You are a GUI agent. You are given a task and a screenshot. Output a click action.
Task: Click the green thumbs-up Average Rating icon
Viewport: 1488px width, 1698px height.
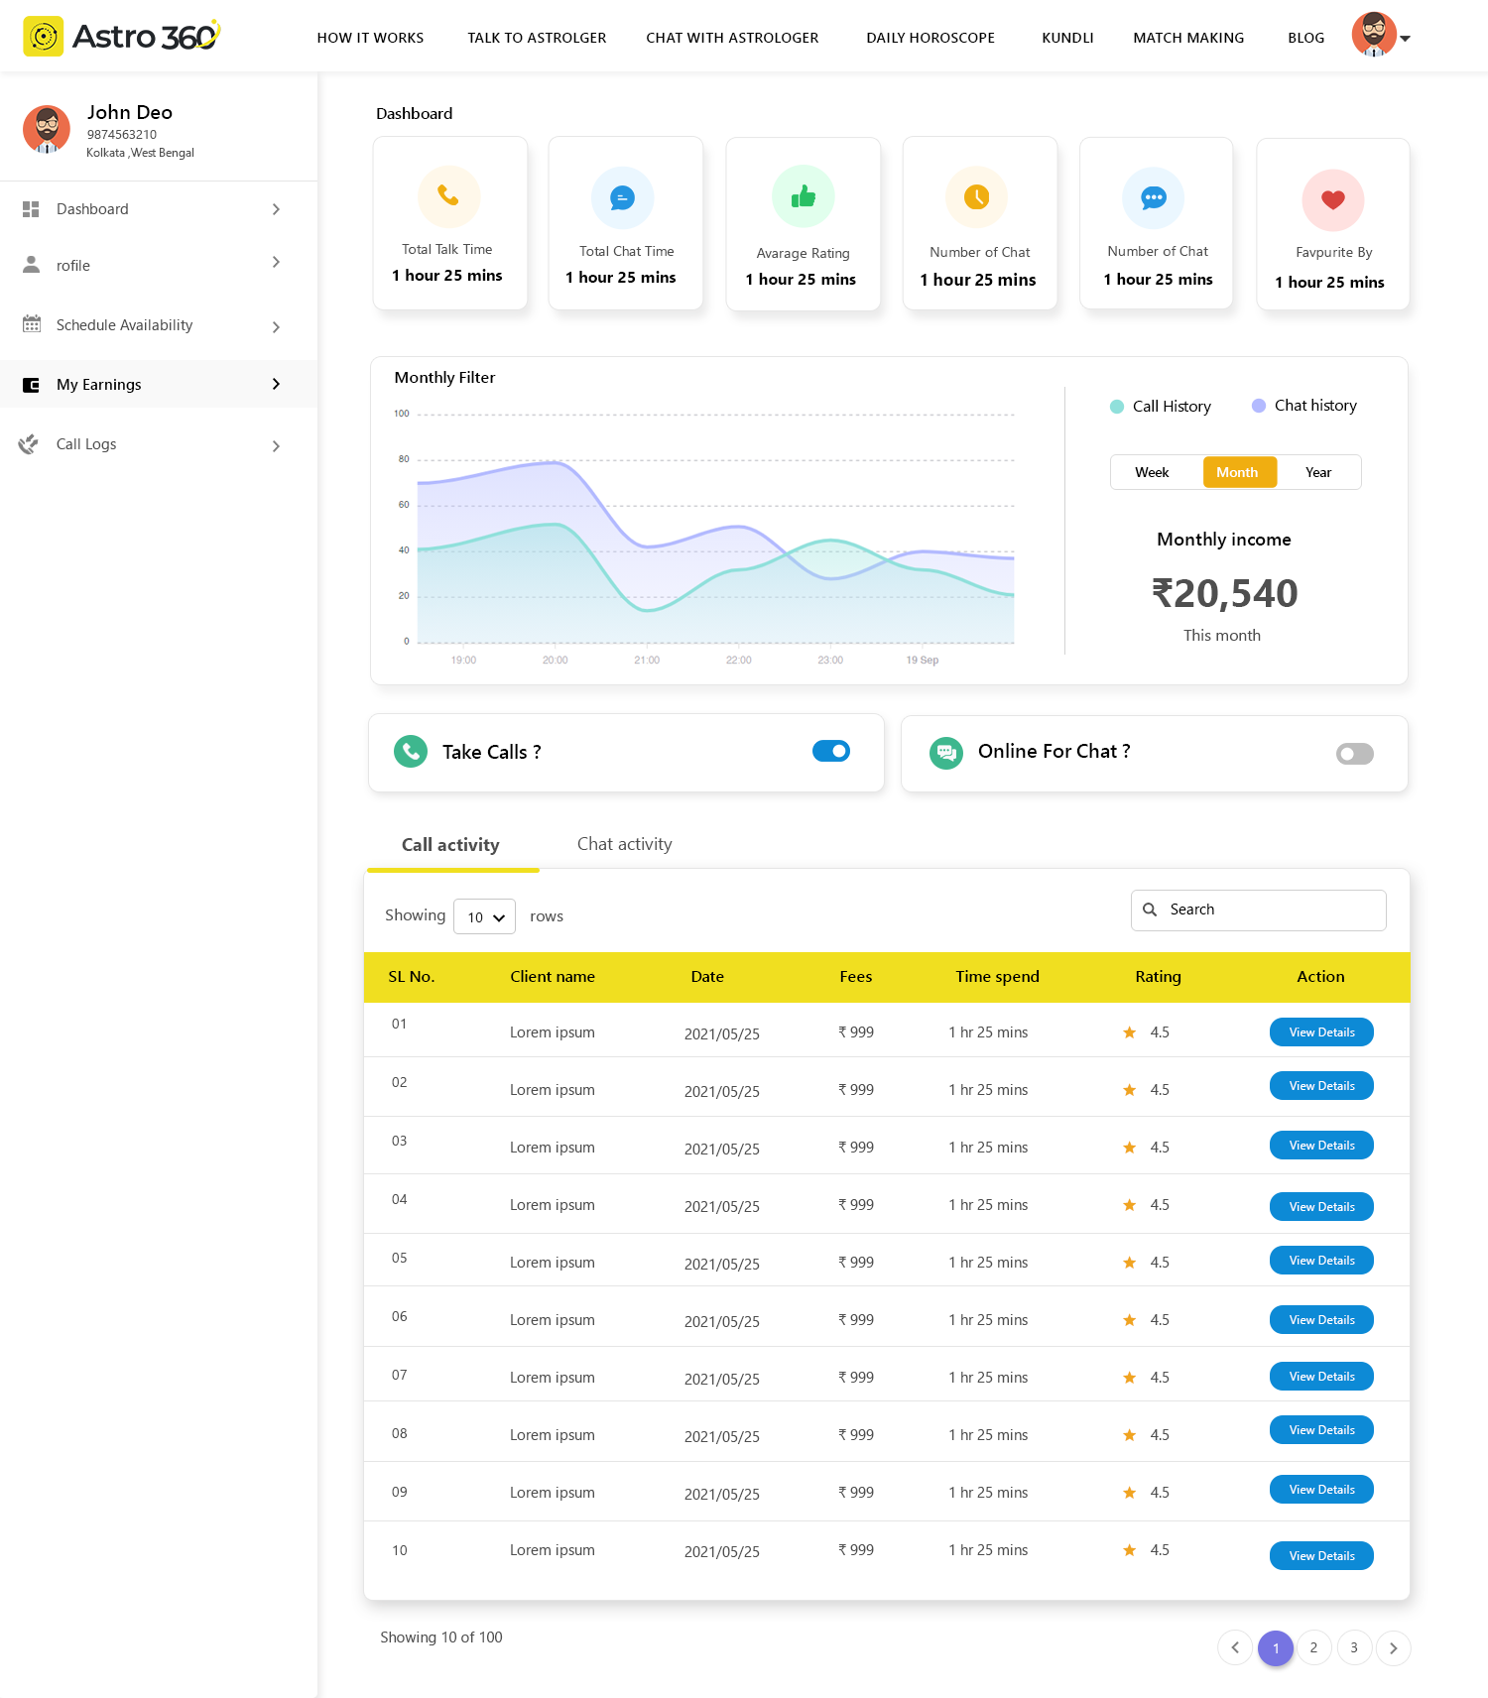pos(803,197)
